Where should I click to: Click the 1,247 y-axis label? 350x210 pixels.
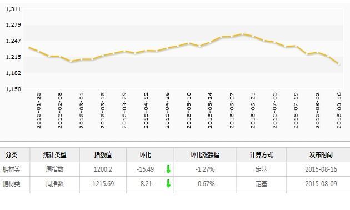[13, 41]
